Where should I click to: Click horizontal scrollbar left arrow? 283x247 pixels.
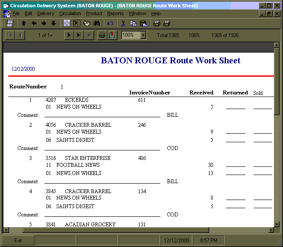tap(6, 230)
